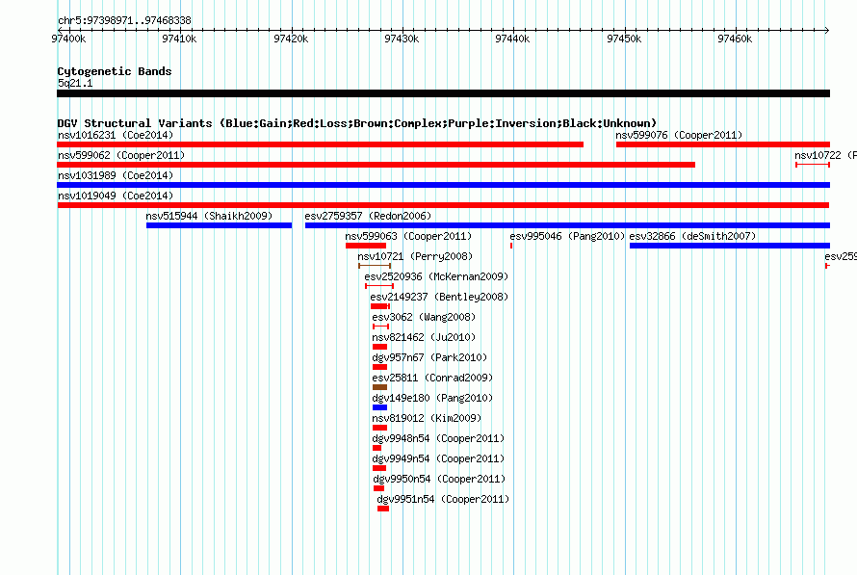Image resolution: width=857 pixels, height=575 pixels.
Task: Click the 97440k ruler mark
Action: coord(512,39)
